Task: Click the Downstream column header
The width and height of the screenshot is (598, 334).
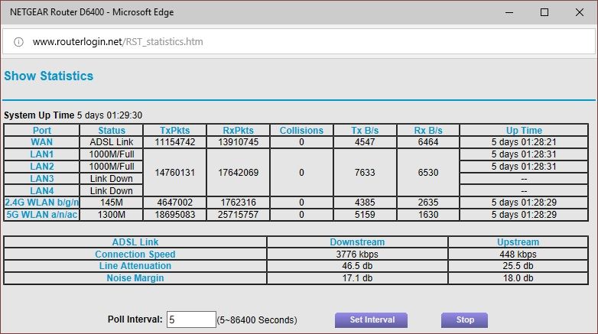Action: pos(357,242)
